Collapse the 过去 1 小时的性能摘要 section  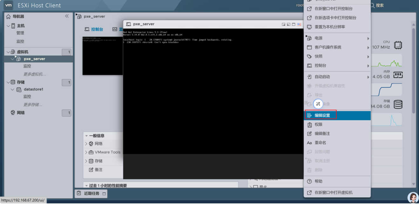(x=86, y=186)
